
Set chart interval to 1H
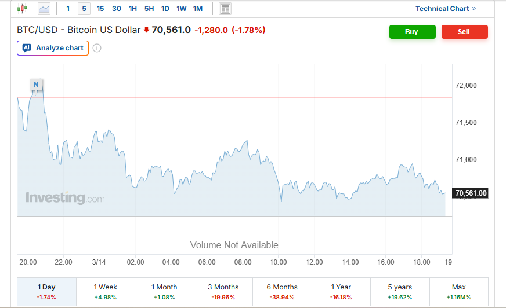click(133, 9)
